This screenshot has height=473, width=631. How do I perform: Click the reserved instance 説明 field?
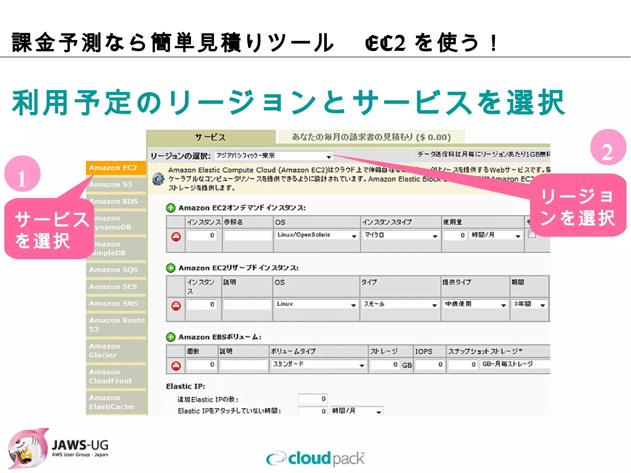[247, 304]
